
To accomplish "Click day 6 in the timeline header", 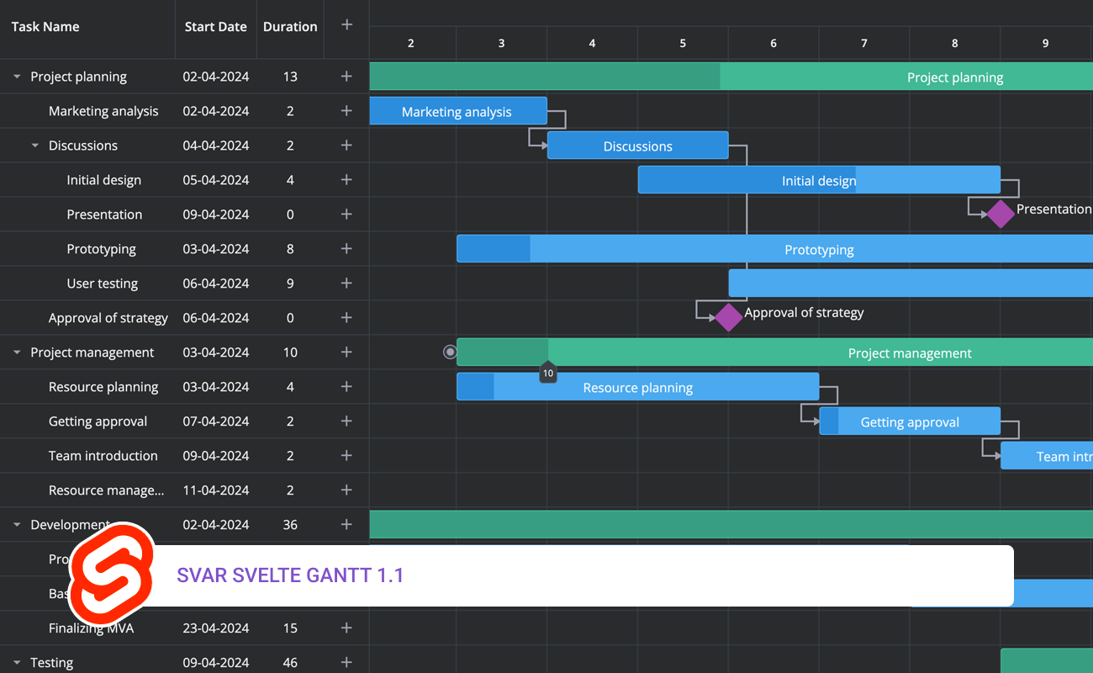I will (x=774, y=43).
